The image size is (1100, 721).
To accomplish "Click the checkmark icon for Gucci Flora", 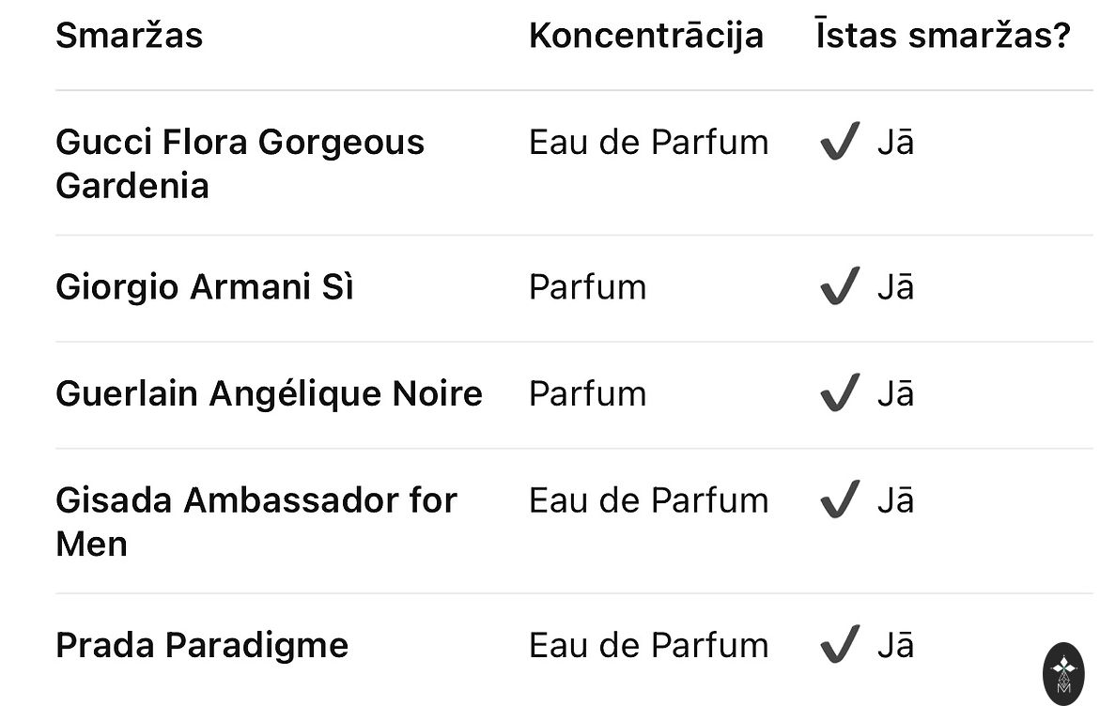I will click(x=839, y=143).
